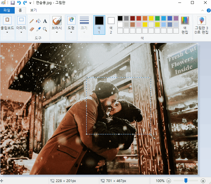Minimize the Paint window
Image resolution: width=211 pixels, height=184 pixels.
coord(180,3)
